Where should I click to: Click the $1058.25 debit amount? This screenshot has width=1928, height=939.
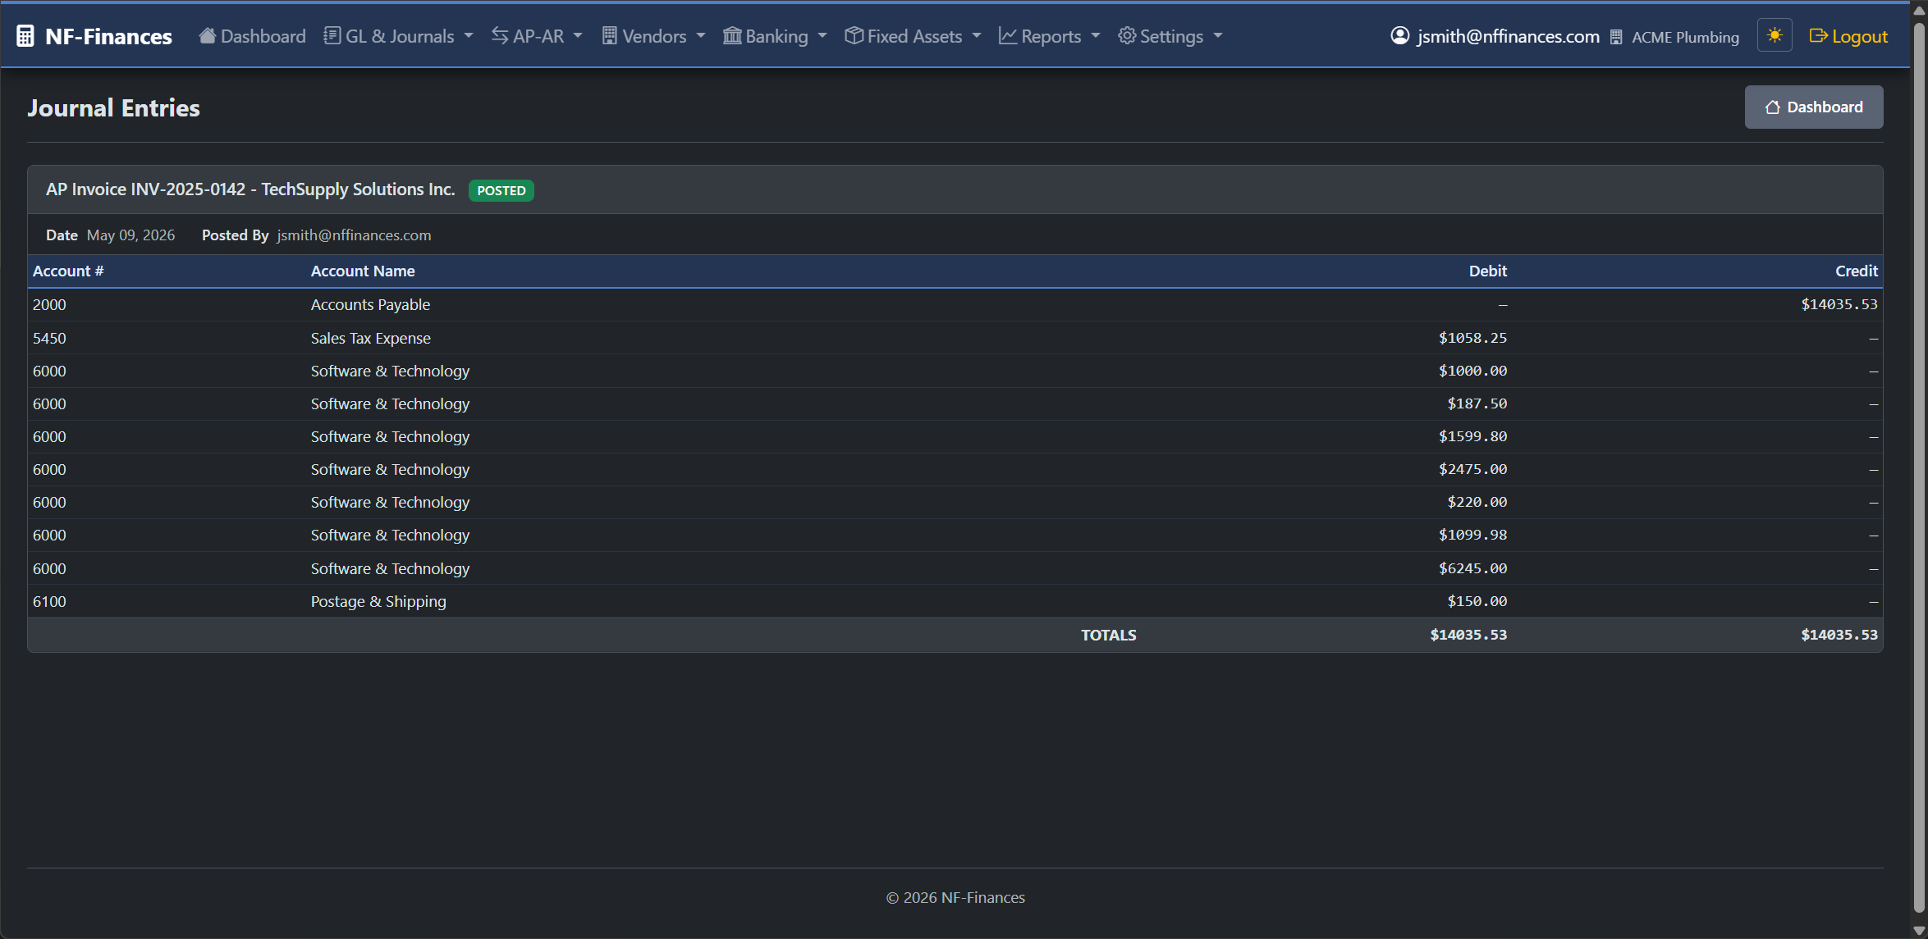[1473, 338]
